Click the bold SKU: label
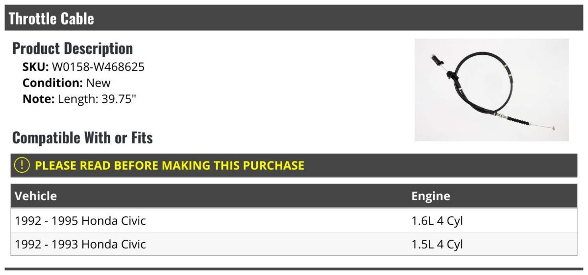Image resolution: width=588 pixels, height=275 pixels. (x=35, y=67)
